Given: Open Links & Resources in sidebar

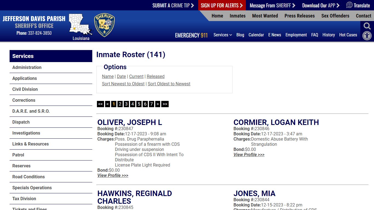Looking at the screenshot, I should pos(51,144).
